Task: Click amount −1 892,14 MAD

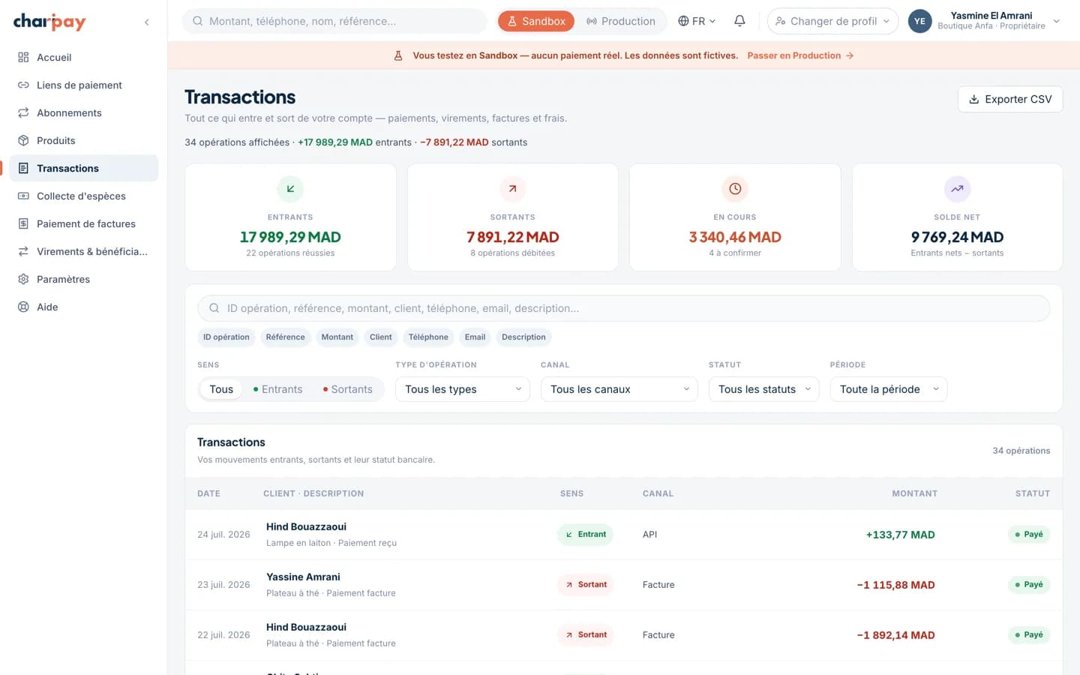Action: 895,635
